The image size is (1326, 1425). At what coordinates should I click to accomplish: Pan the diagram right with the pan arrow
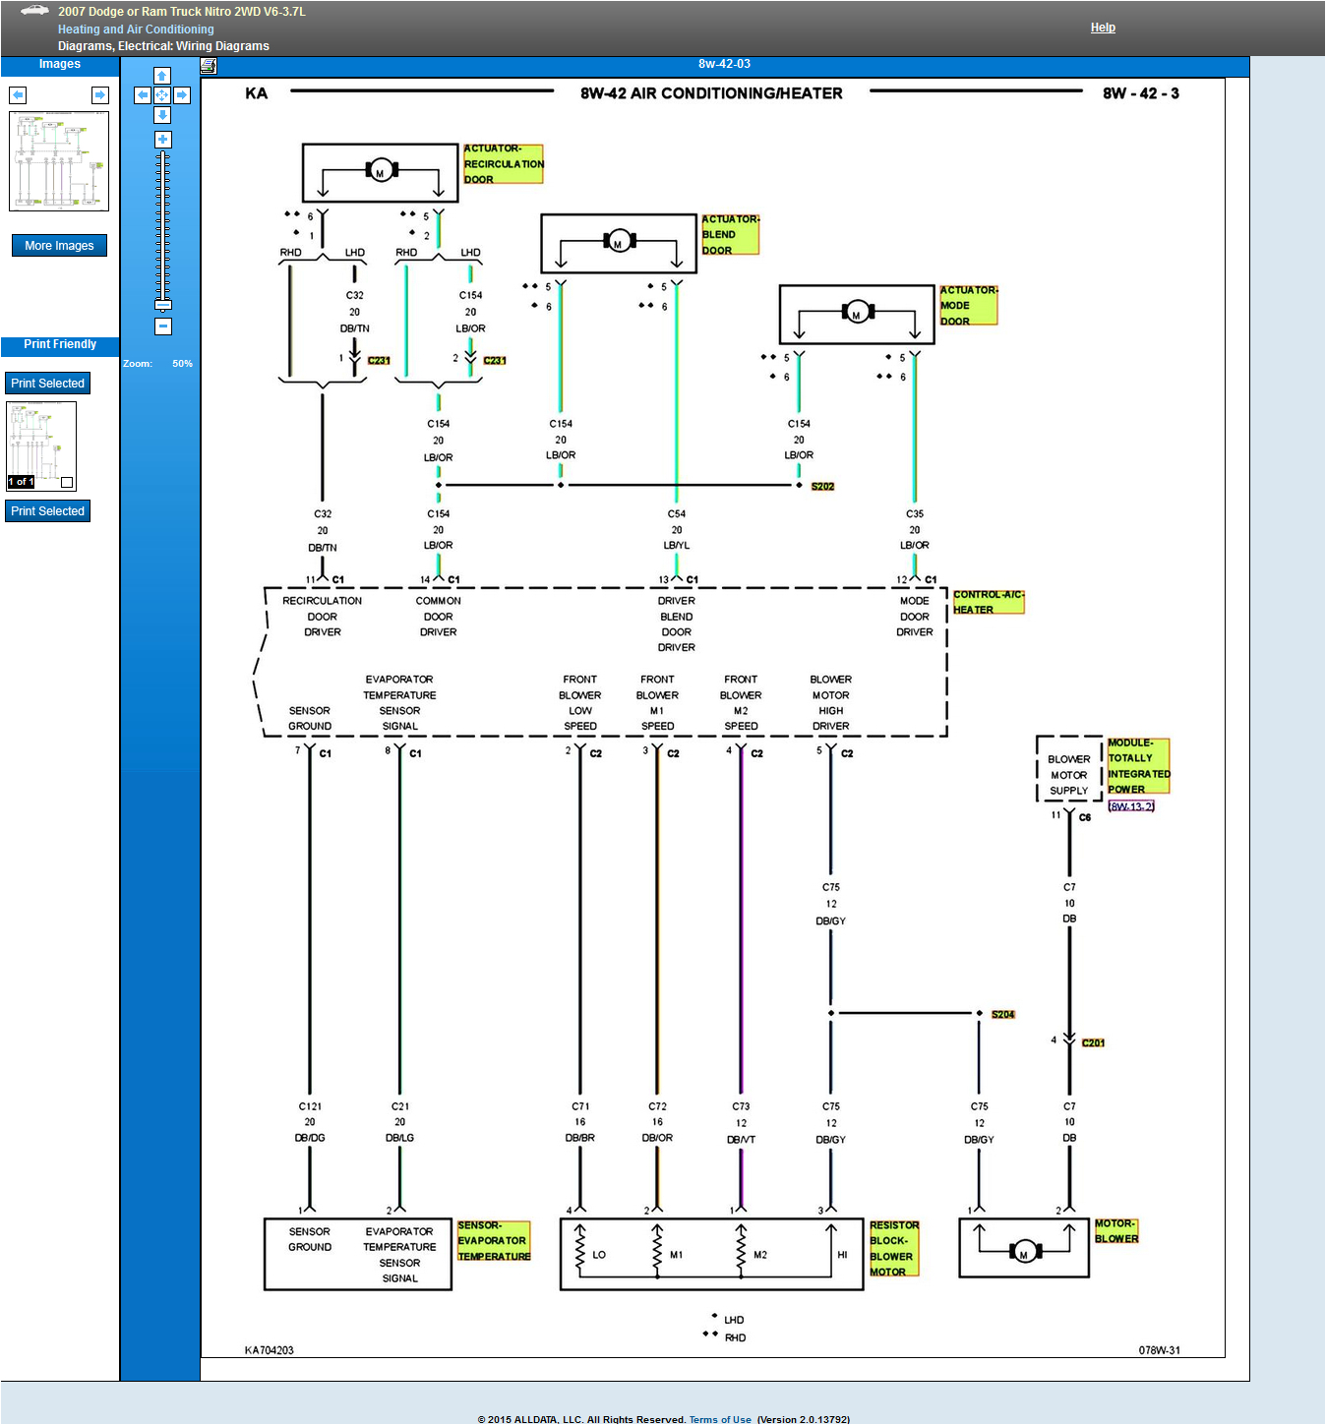tap(181, 95)
